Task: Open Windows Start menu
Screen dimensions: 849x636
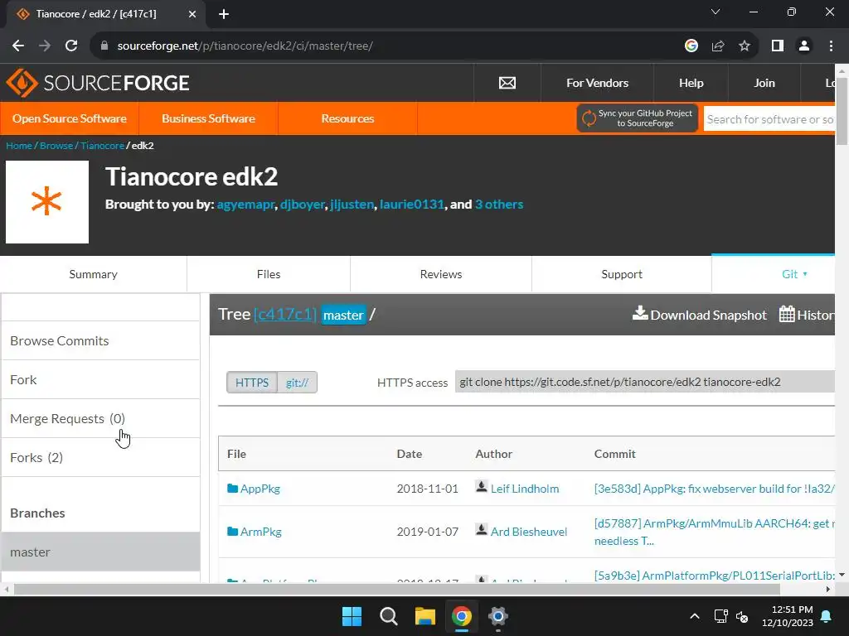Action: tap(352, 616)
